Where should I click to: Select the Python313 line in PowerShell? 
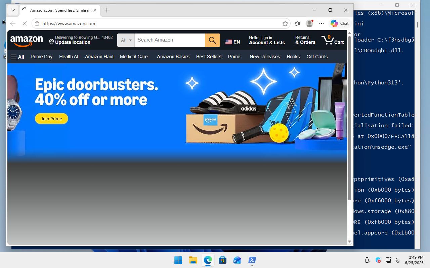pyautogui.click(x=378, y=82)
